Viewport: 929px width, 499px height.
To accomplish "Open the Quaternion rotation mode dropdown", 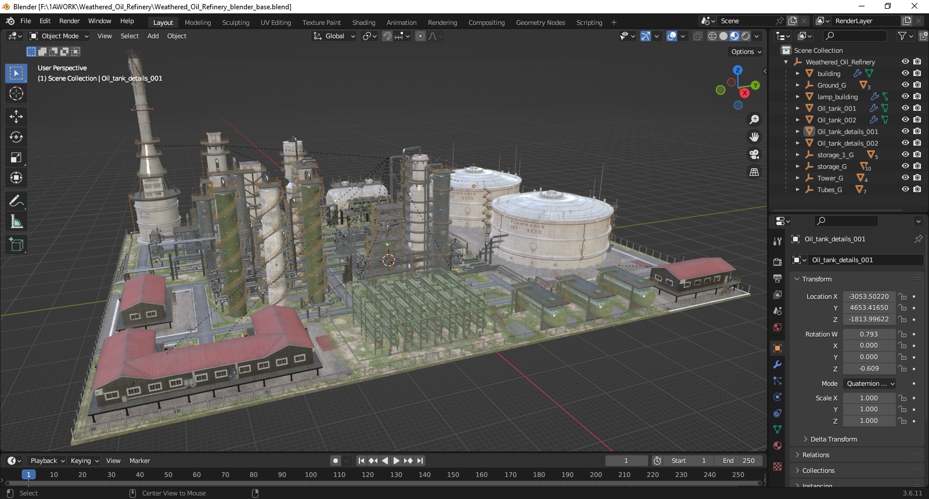I will pyautogui.click(x=870, y=384).
